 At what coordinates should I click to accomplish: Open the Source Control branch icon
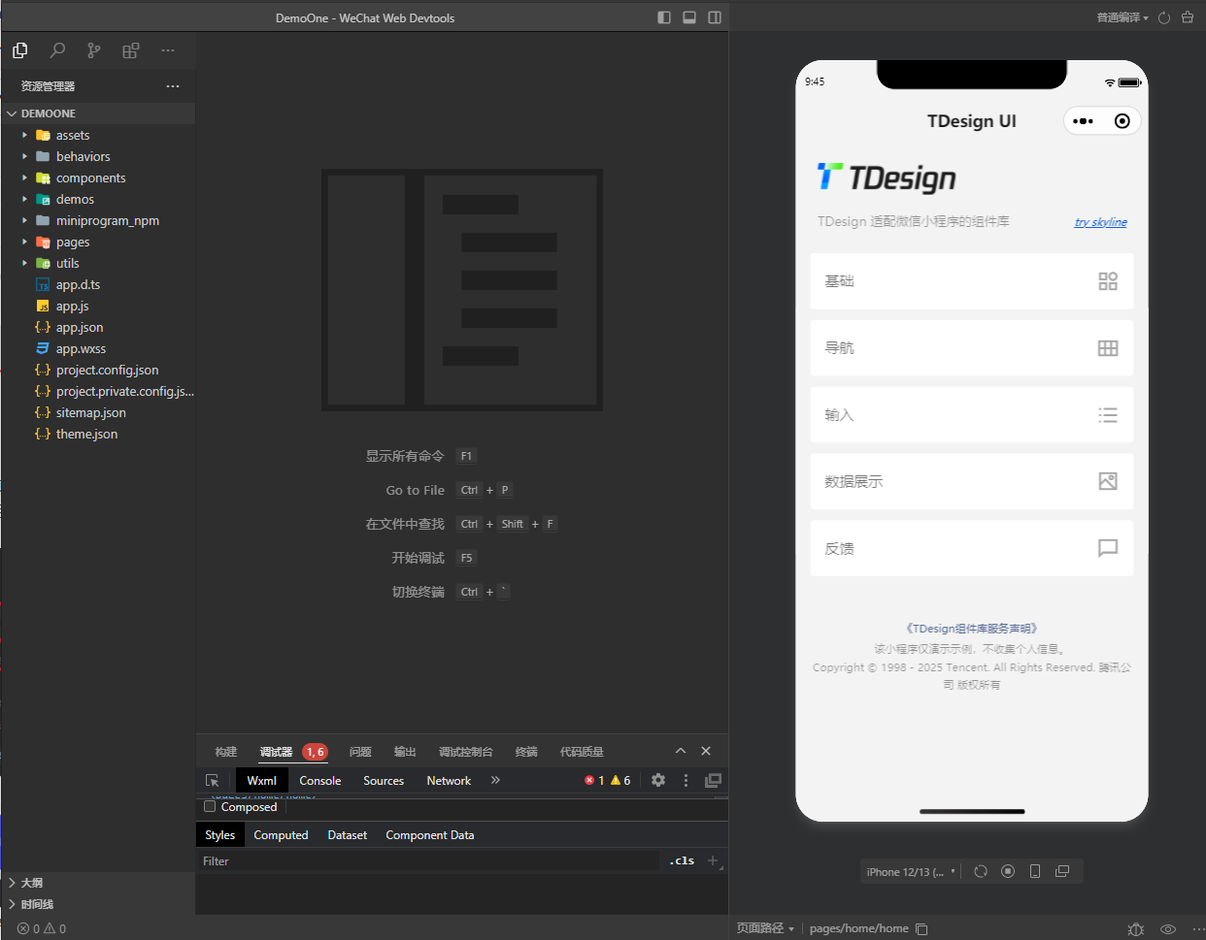pyautogui.click(x=93, y=50)
